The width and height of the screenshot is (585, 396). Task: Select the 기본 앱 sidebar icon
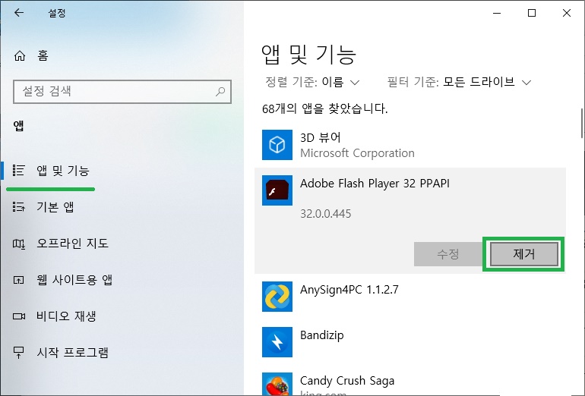(x=19, y=207)
